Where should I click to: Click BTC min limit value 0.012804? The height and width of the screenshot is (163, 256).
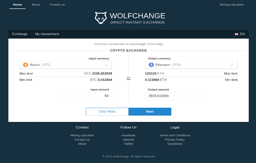click(x=105, y=80)
